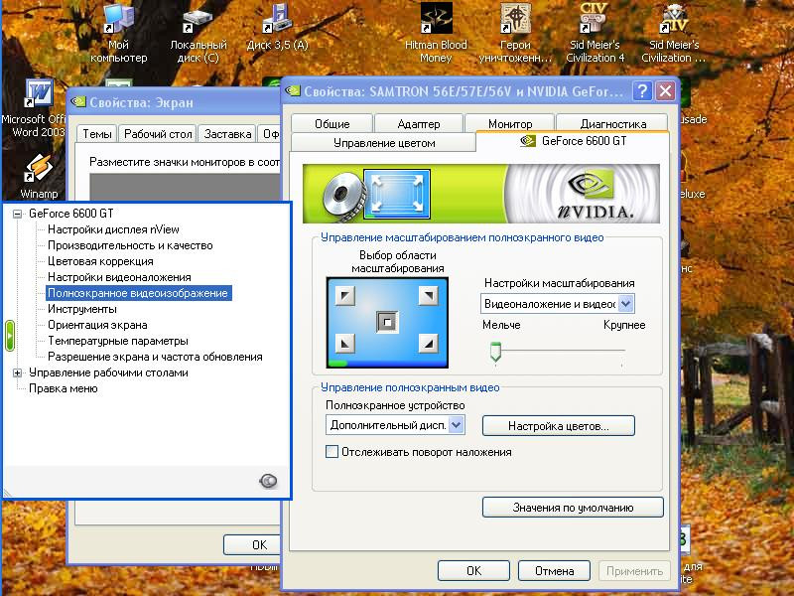The height and width of the screenshot is (596, 794).
Task: Open Заставка tab in Свойства: Экран
Action: [227, 134]
